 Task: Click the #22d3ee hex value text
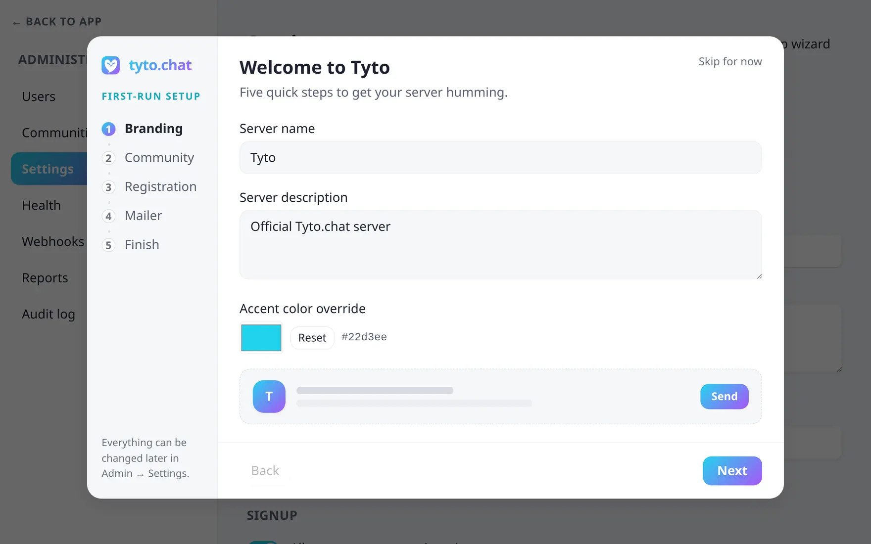(364, 337)
